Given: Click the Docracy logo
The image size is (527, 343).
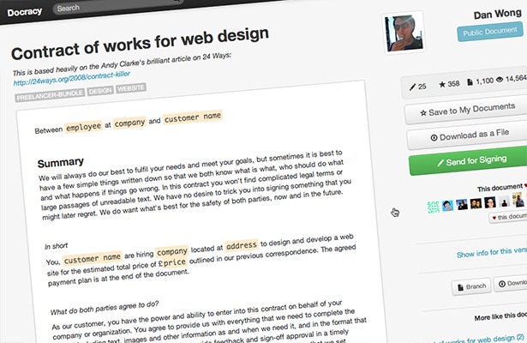Looking at the screenshot, I should (x=25, y=12).
